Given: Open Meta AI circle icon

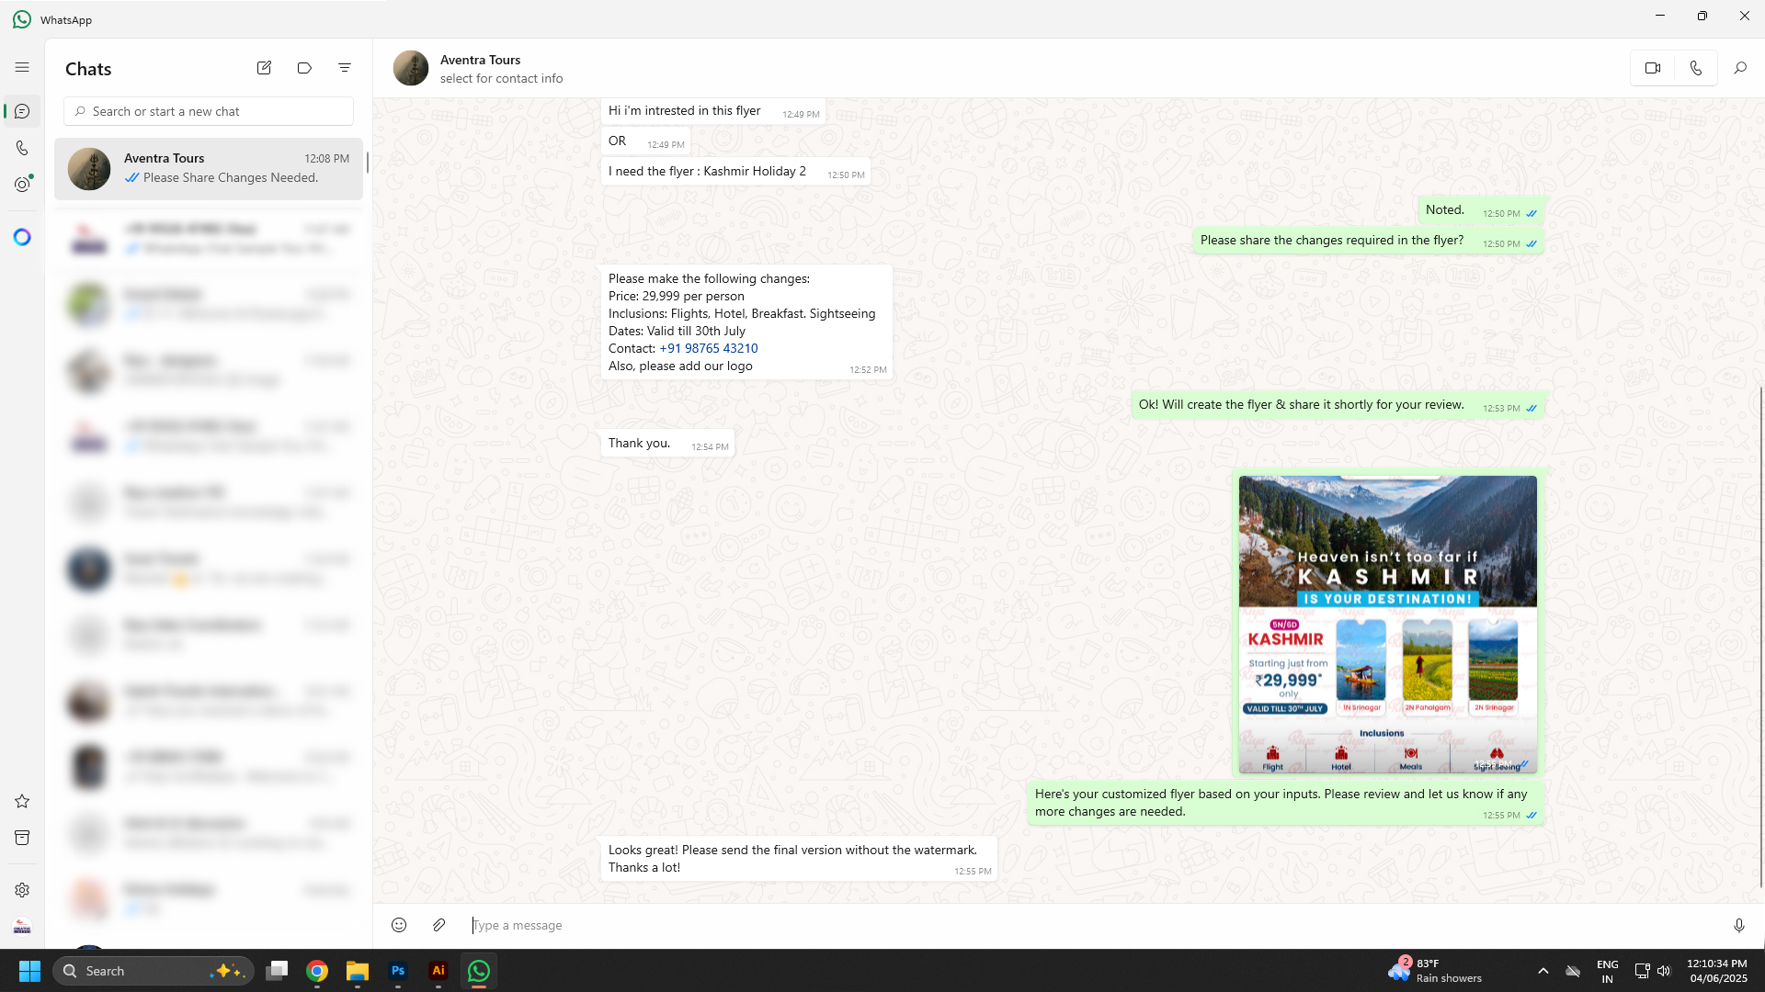Looking at the screenshot, I should tap(22, 237).
